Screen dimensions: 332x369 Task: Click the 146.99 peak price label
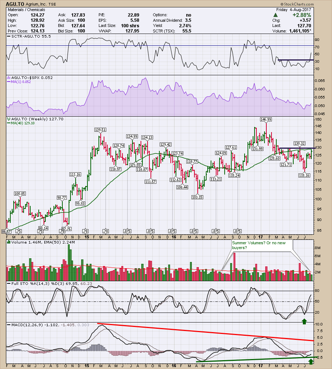(x=266, y=119)
